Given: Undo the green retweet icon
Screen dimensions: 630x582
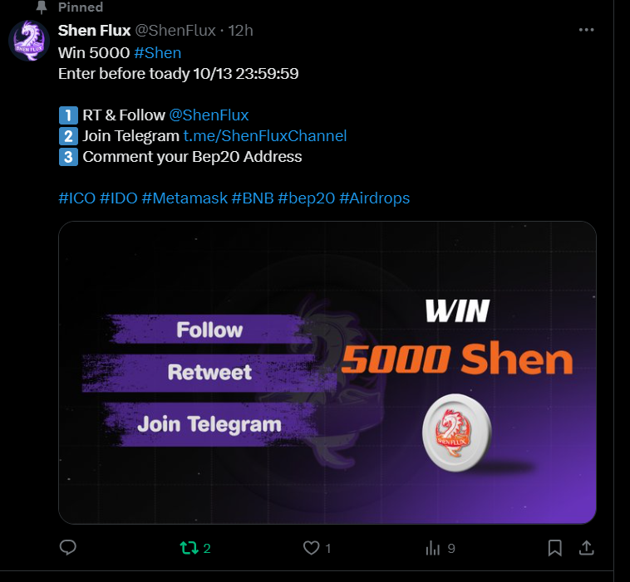Looking at the screenshot, I should point(189,548).
